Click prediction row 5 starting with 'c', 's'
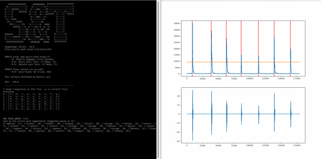The image size is (321, 159). [x=31, y=106]
